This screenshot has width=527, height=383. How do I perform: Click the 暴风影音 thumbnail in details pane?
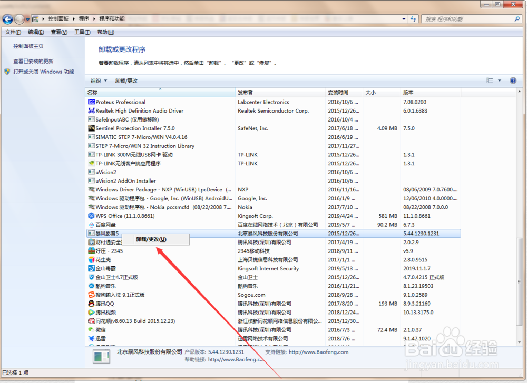[x=102, y=356]
